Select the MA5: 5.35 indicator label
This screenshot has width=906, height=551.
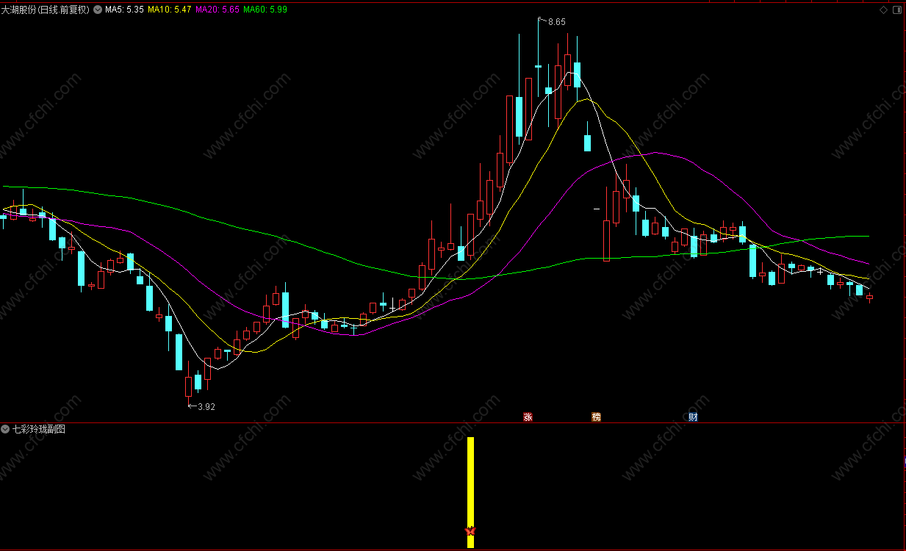click(x=124, y=10)
